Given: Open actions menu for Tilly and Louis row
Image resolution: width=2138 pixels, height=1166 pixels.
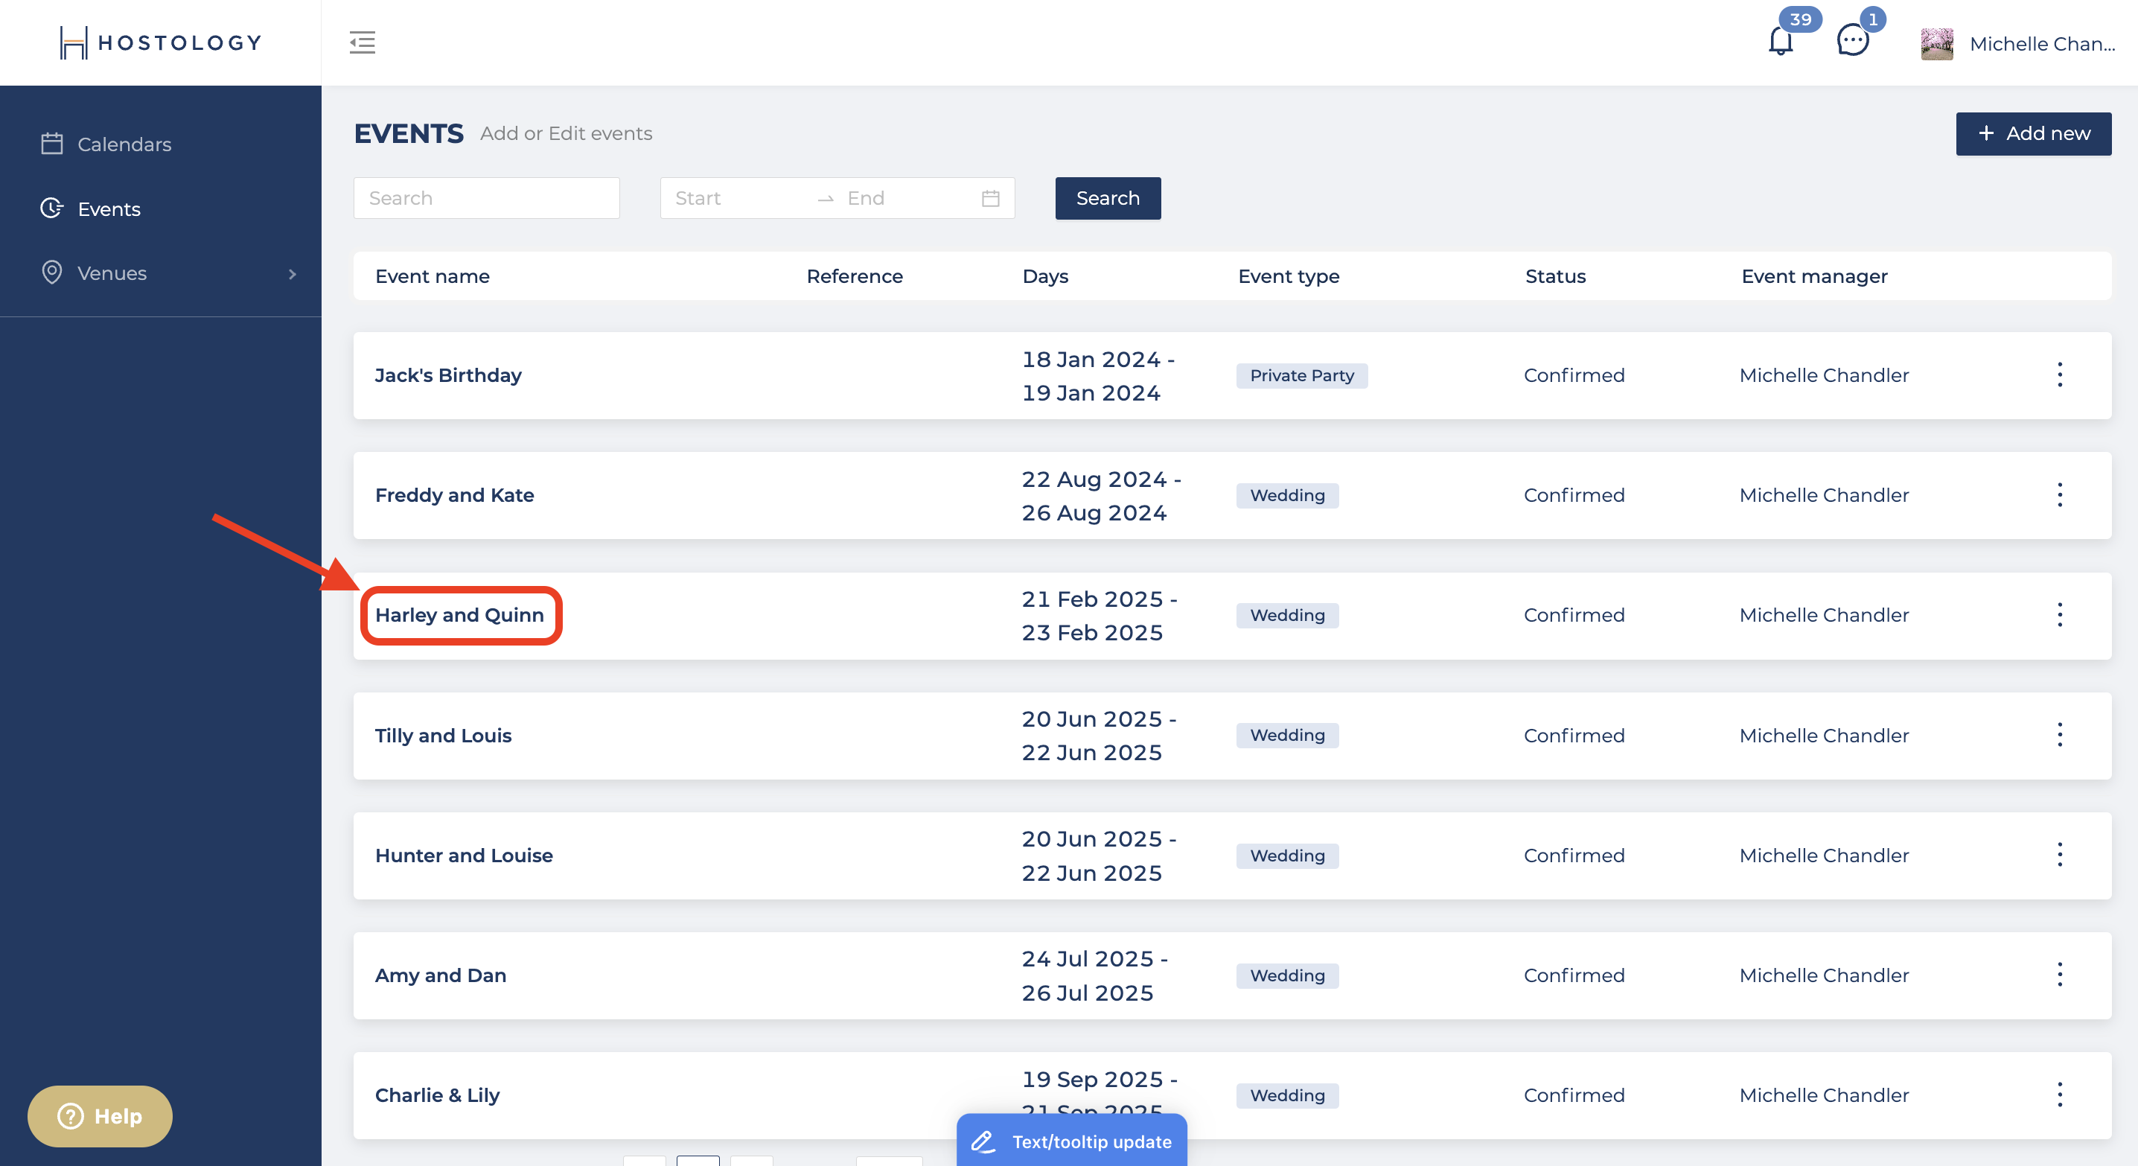Looking at the screenshot, I should click(2059, 736).
